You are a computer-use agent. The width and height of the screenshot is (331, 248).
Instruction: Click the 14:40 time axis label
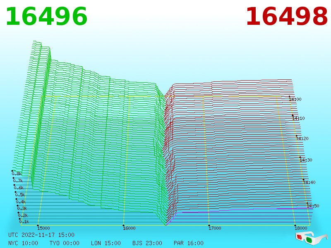point(309,182)
